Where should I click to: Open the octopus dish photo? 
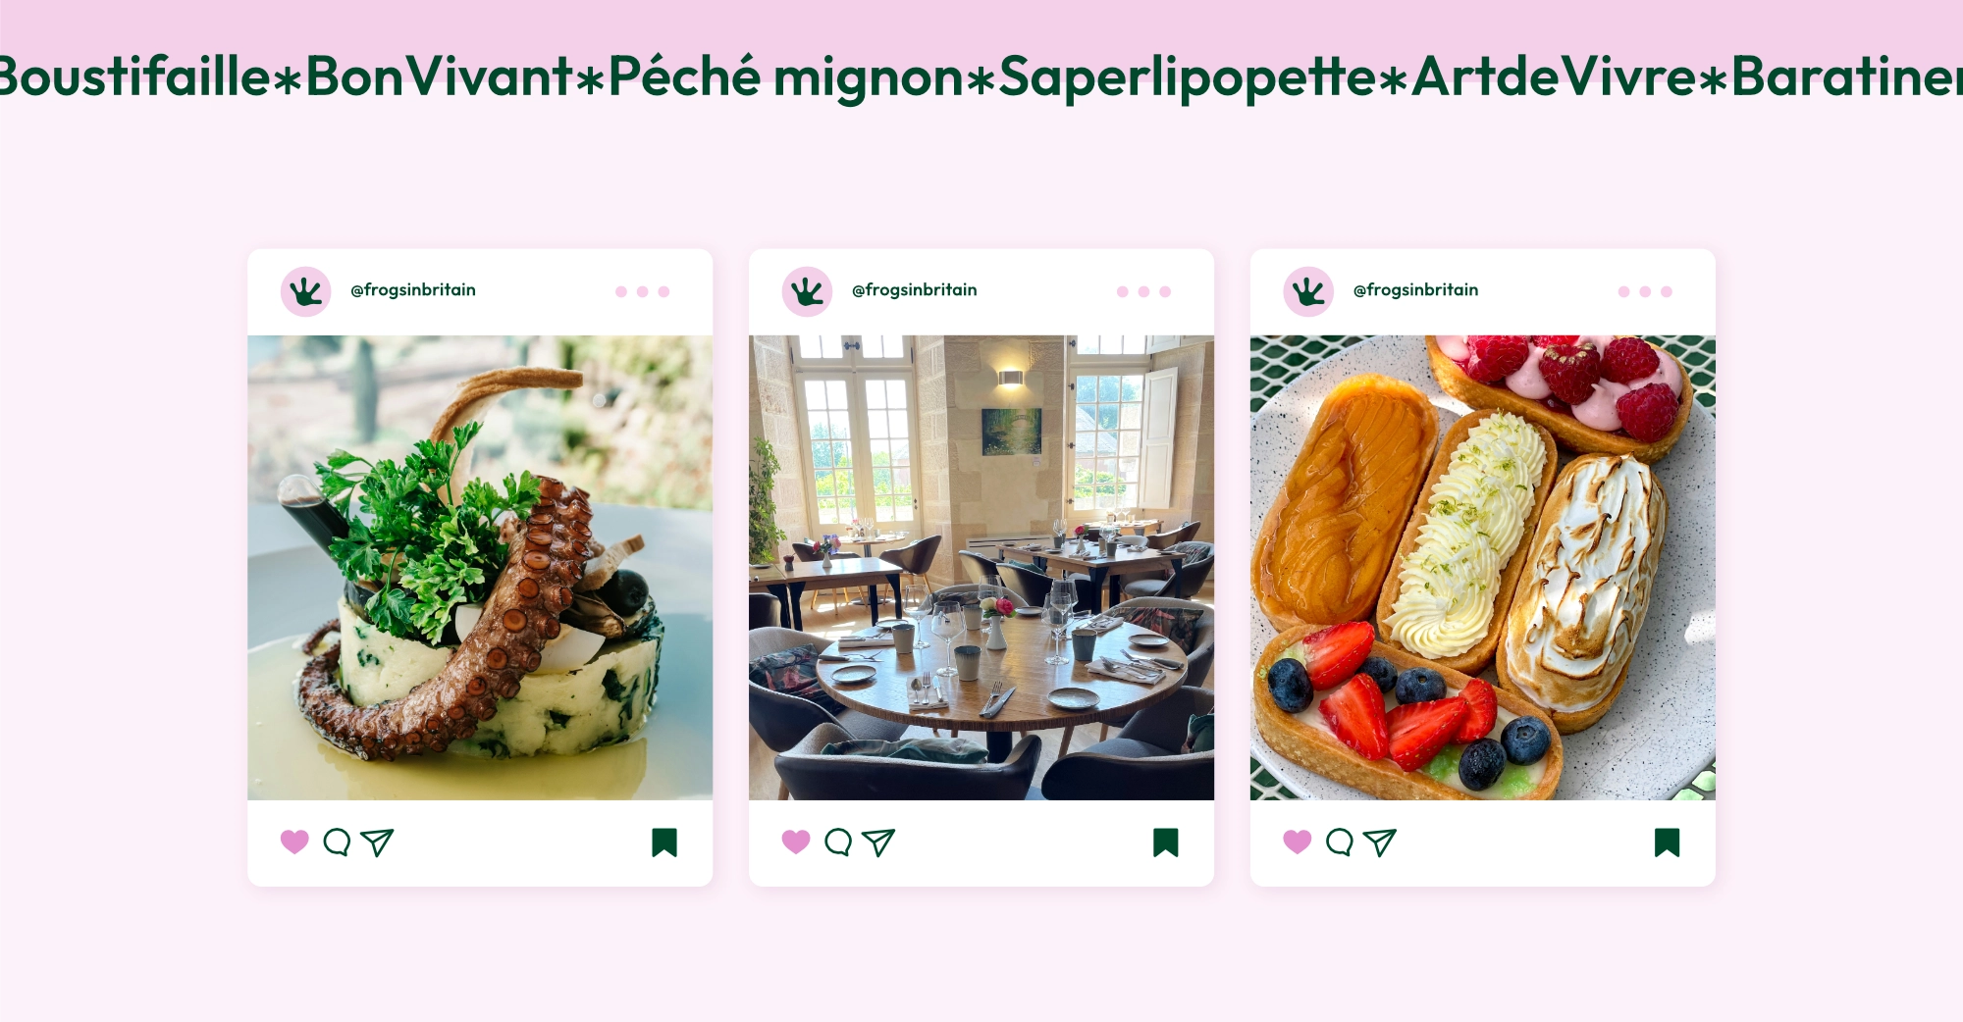pos(480,568)
